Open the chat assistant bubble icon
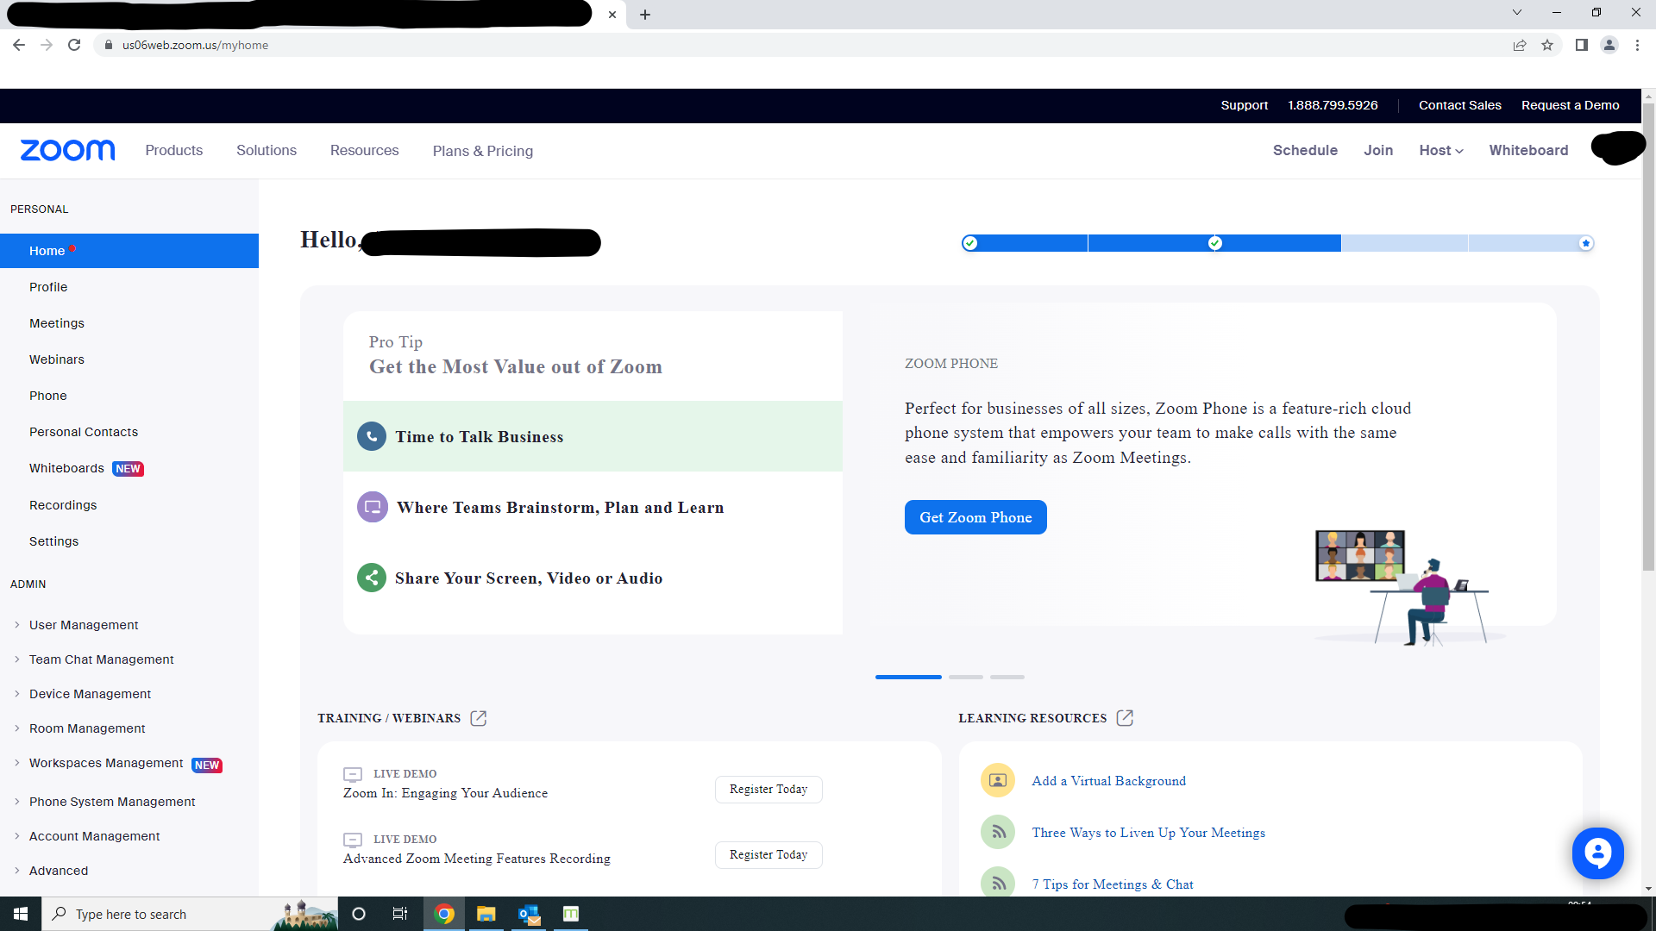This screenshot has height=931, width=1656. (x=1597, y=853)
